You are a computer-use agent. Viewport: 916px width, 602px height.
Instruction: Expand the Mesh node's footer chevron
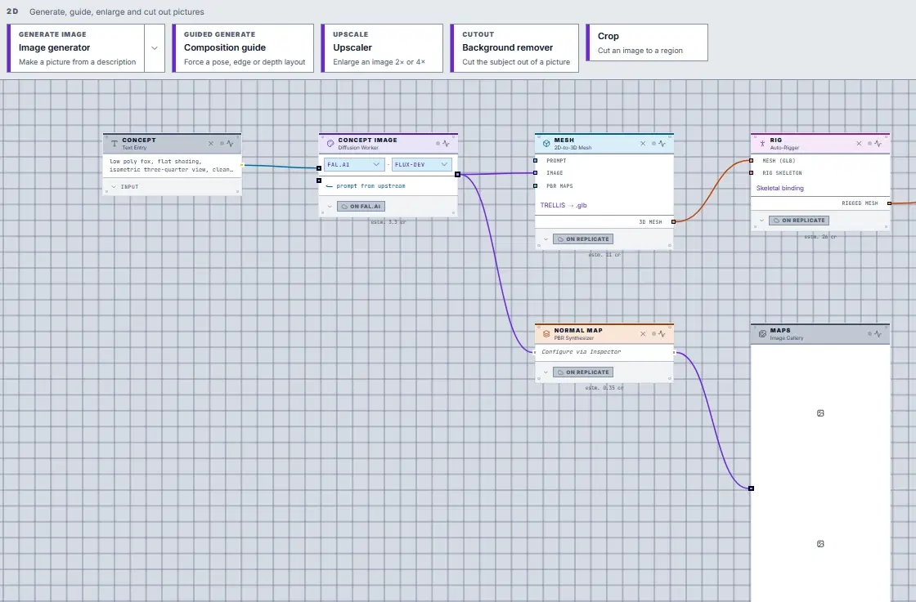pyautogui.click(x=546, y=239)
